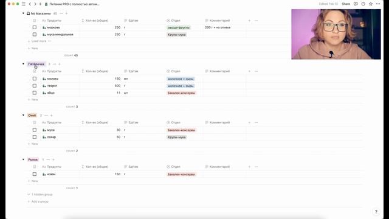Screen dimensions: 389x219
Task: Open Отдел column header menu in Пятёрочка
Action: (x=174, y=71)
